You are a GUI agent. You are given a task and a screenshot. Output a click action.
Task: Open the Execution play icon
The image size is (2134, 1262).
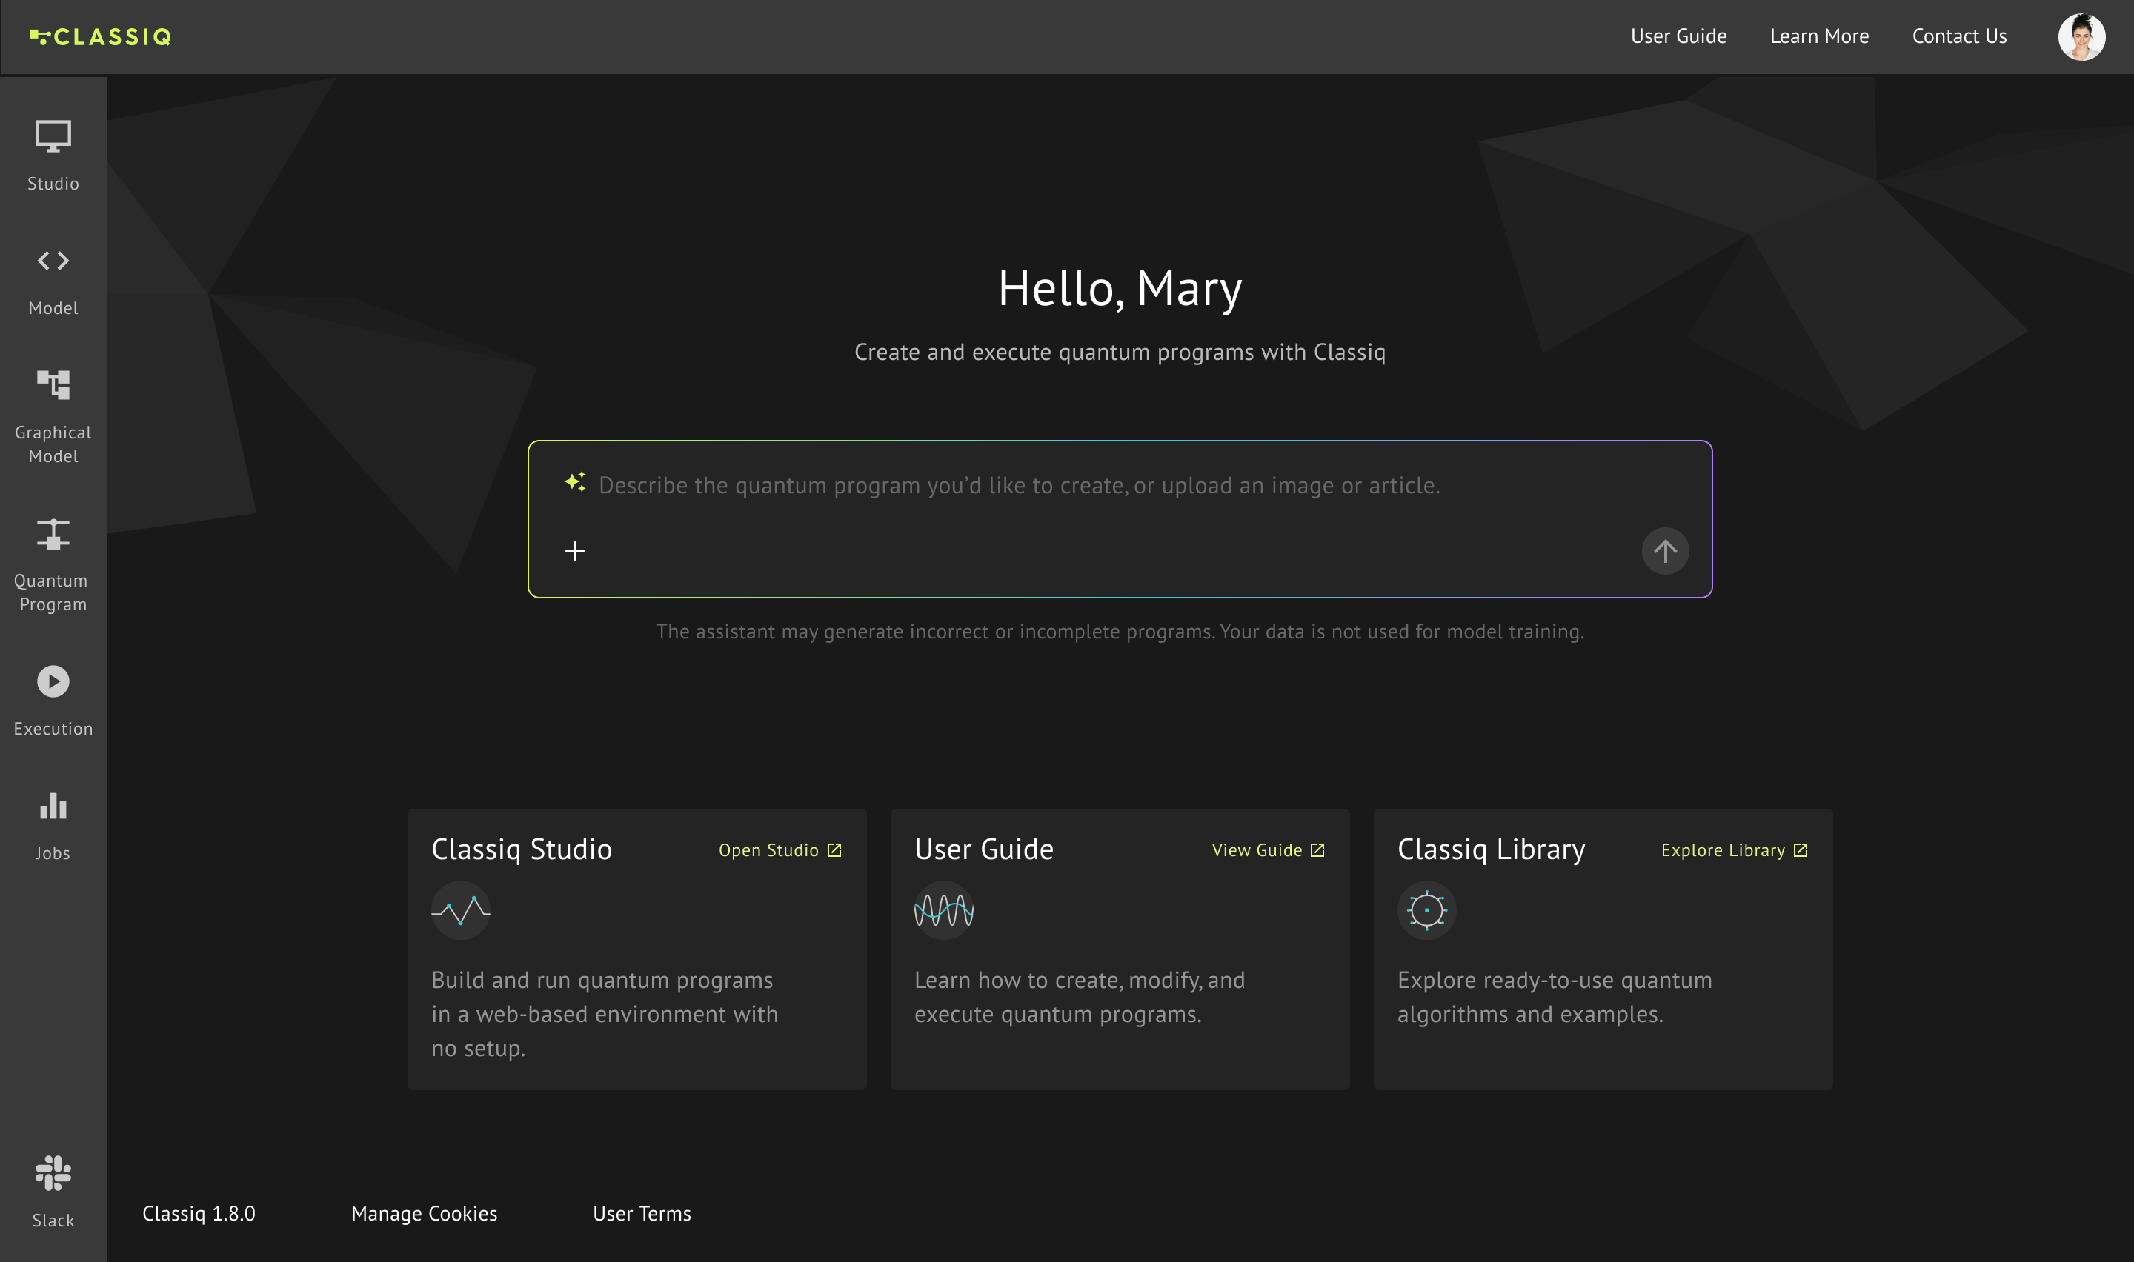click(53, 681)
